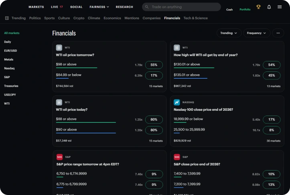
Task: Open notifications bell icon
Action: 269,7
